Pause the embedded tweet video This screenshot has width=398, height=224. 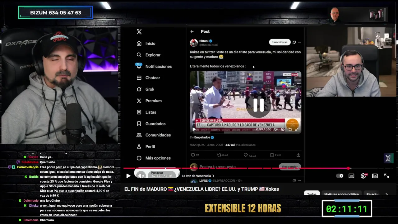[x=258, y=105]
